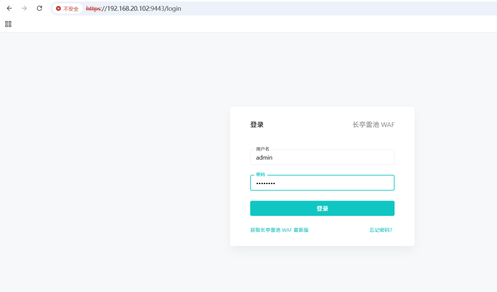Click the 密码 floating field label
Screen dimensions: 497x292
(x=261, y=174)
